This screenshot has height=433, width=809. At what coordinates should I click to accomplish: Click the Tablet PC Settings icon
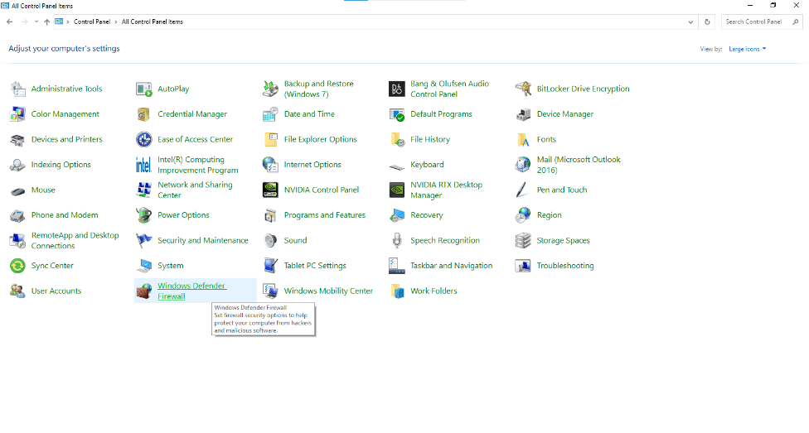click(x=270, y=266)
